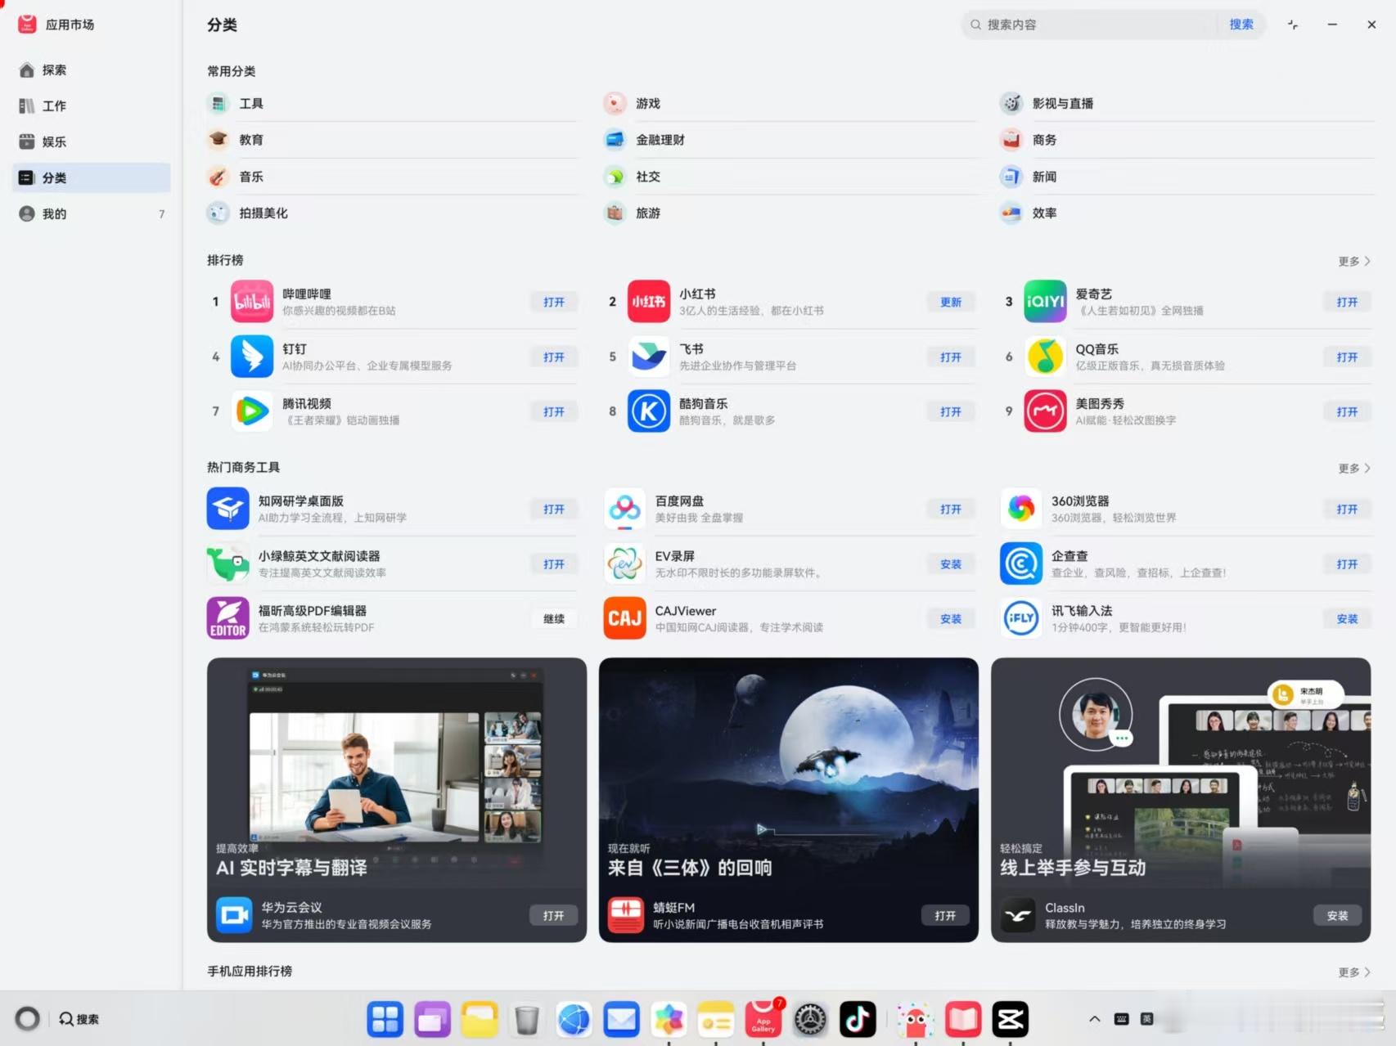Screen dimensions: 1396x1046
Task: Open the 工具 category
Action: 392,104
